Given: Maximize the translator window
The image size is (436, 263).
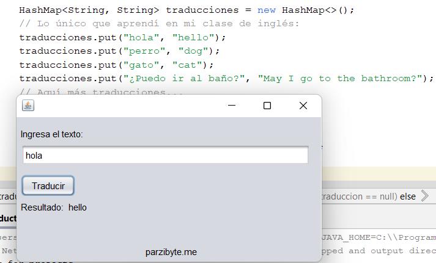Looking at the screenshot, I should (x=267, y=106).
